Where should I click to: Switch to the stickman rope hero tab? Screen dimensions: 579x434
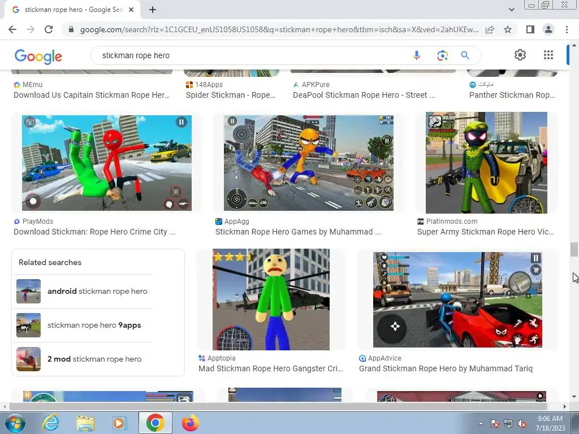pos(73,10)
